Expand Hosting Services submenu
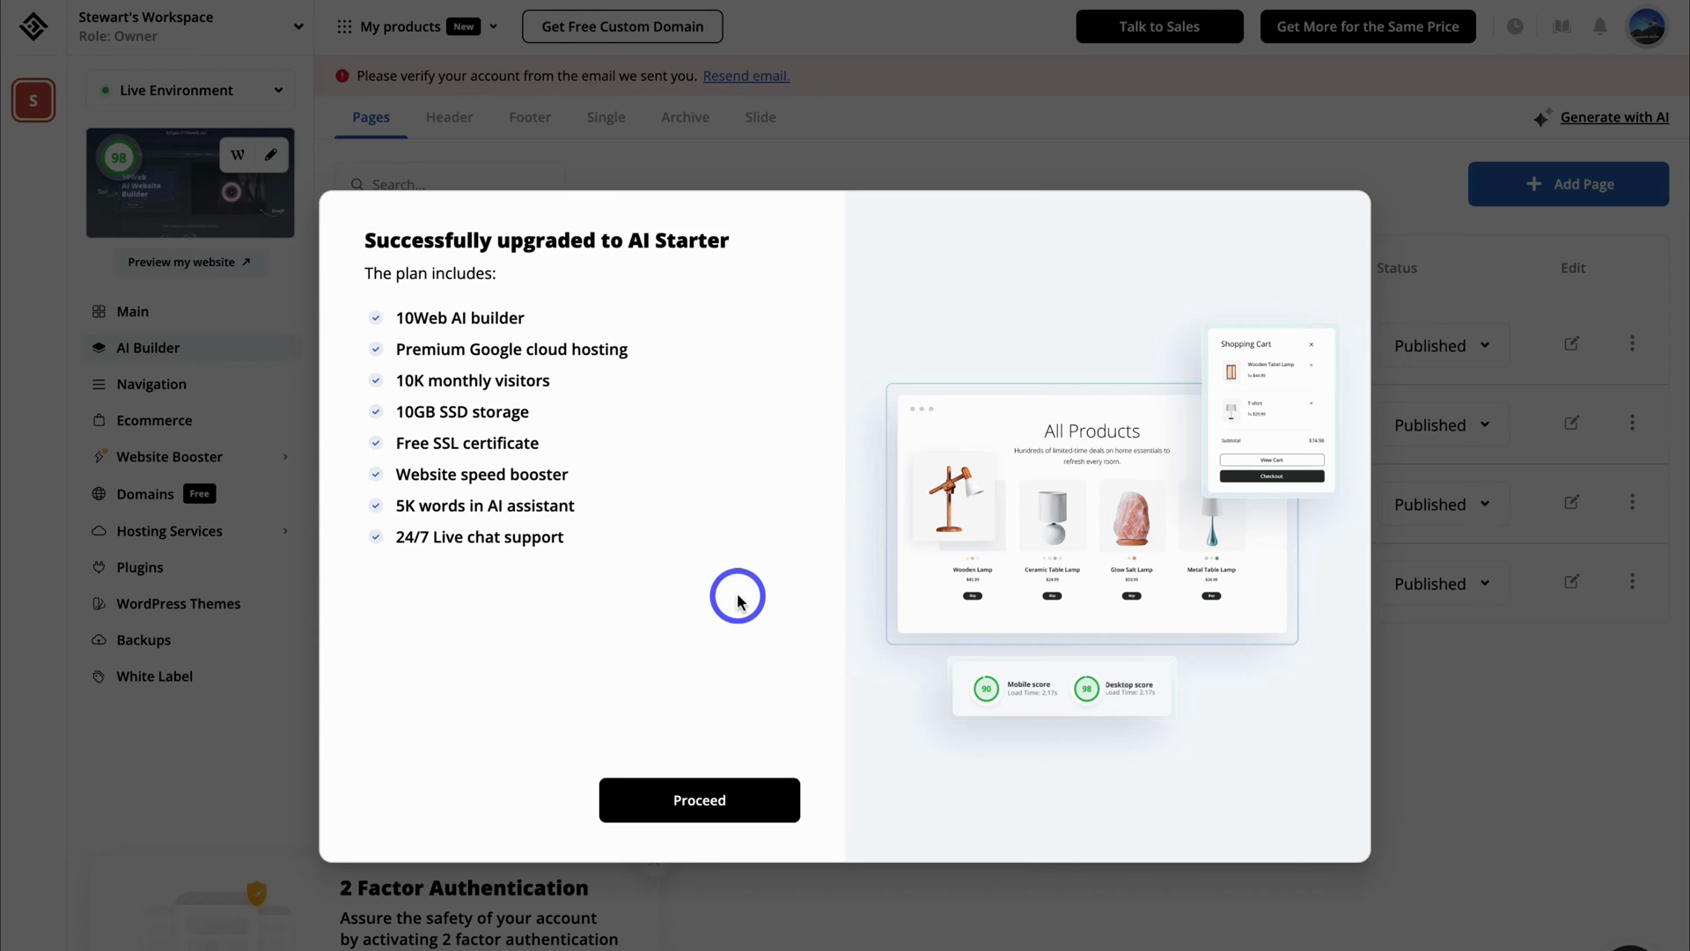This screenshot has height=951, width=1690. (x=285, y=531)
